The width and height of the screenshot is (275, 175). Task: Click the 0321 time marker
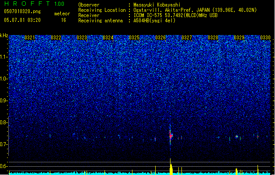[x=29, y=38]
